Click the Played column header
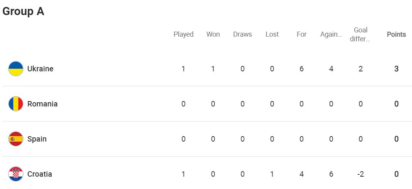Viewport: 412px width, 189px height. (183, 34)
